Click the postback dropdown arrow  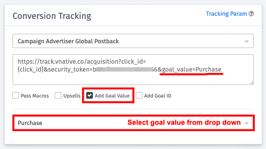(247, 42)
